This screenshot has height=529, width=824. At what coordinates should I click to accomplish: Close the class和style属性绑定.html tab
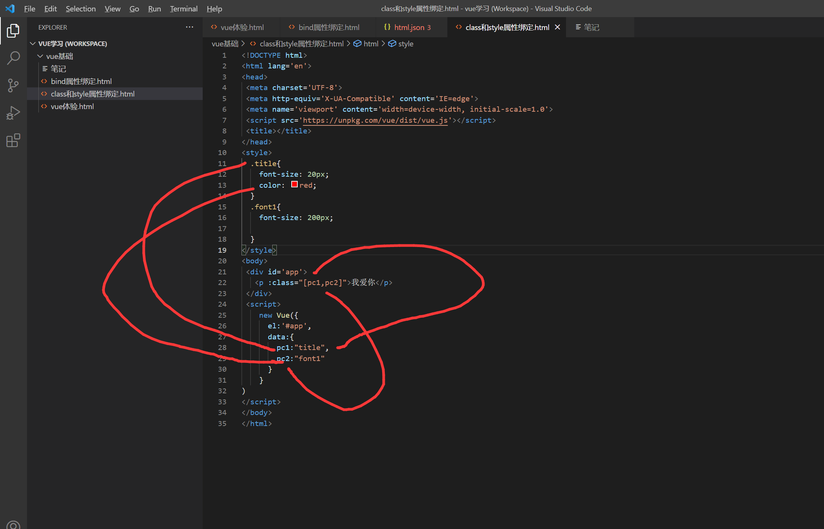pyautogui.click(x=557, y=27)
